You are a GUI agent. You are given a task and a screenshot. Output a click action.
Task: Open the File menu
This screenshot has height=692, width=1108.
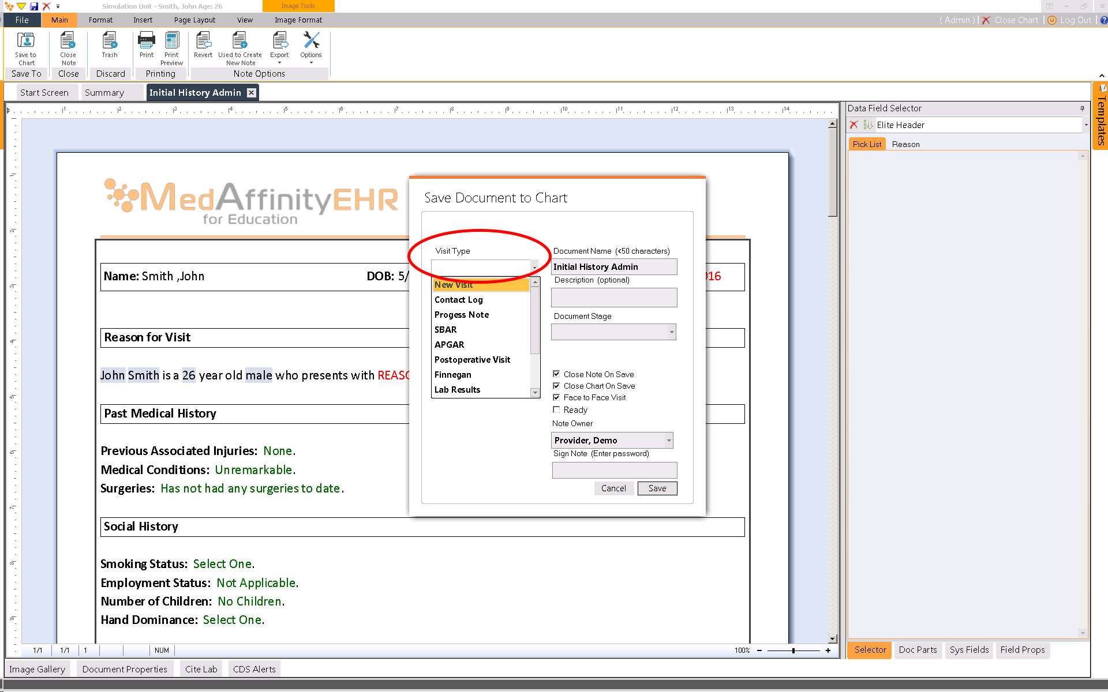(x=22, y=20)
